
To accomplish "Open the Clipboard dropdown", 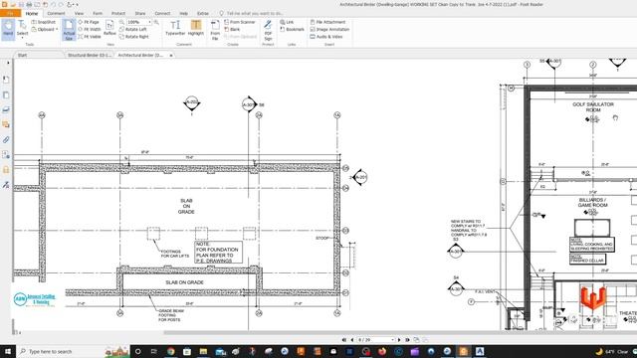I will click(44, 29).
